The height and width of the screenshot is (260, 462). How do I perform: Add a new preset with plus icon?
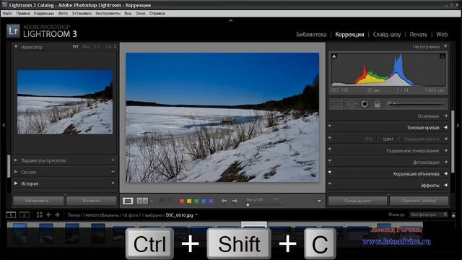(x=113, y=160)
